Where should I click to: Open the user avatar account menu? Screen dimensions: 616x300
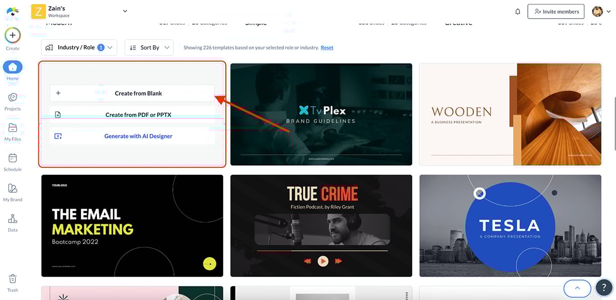coord(600,11)
